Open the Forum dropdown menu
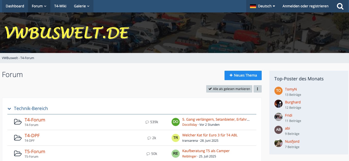Image resolution: width=349 pixels, height=161 pixels. click(39, 6)
